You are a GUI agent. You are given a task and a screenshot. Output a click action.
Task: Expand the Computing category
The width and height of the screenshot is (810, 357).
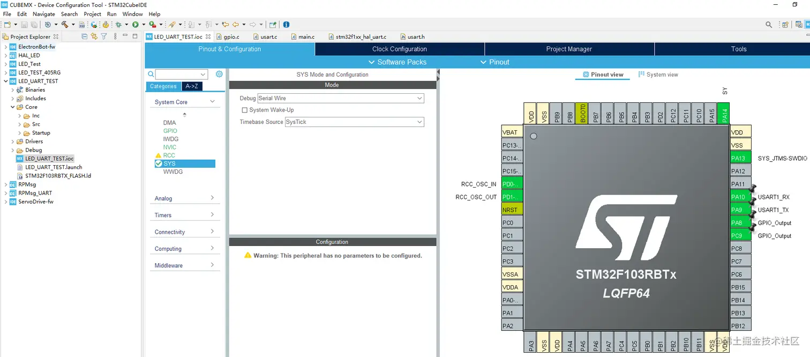click(x=212, y=248)
